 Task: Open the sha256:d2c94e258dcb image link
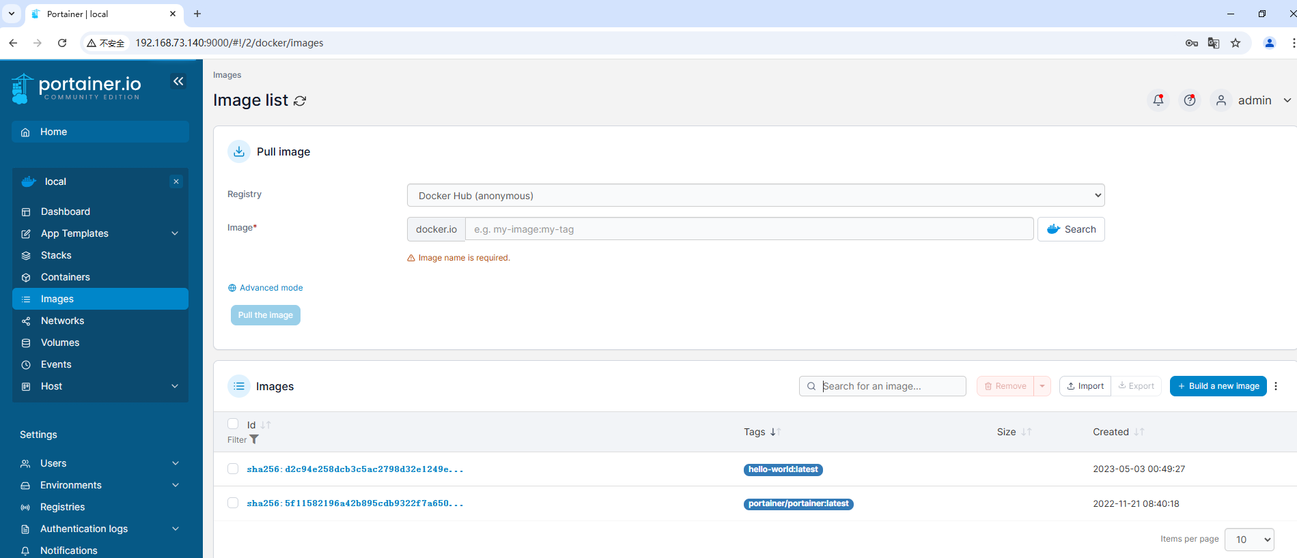(355, 469)
